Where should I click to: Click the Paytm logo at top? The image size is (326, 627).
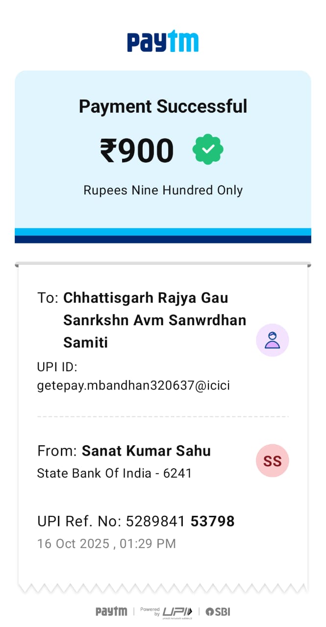(x=163, y=41)
